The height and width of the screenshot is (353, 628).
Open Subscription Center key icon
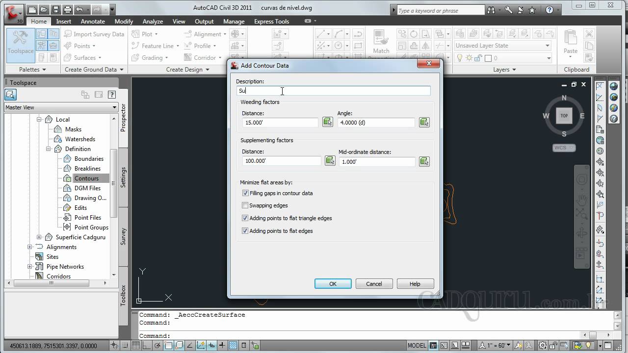point(509,10)
